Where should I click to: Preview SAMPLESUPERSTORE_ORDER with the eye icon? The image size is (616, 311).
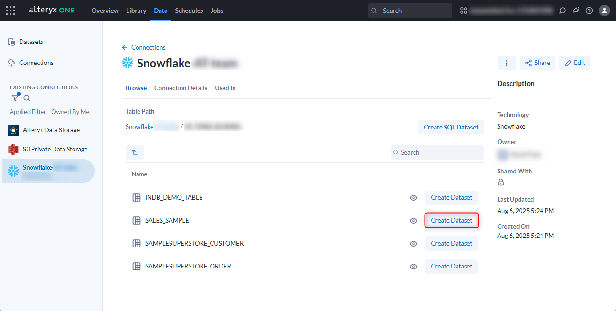[414, 267]
